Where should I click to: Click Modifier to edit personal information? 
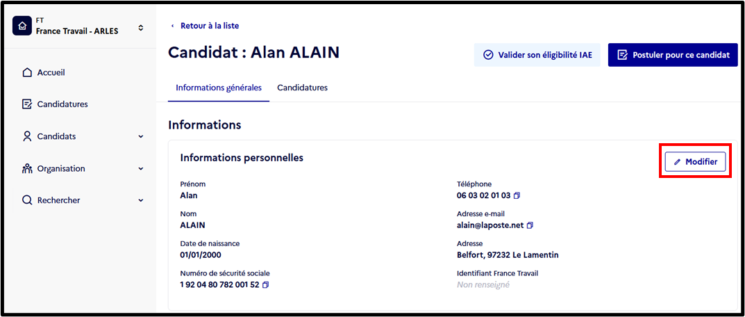pos(695,162)
